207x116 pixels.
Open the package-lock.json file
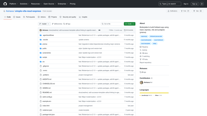coord(49,114)
